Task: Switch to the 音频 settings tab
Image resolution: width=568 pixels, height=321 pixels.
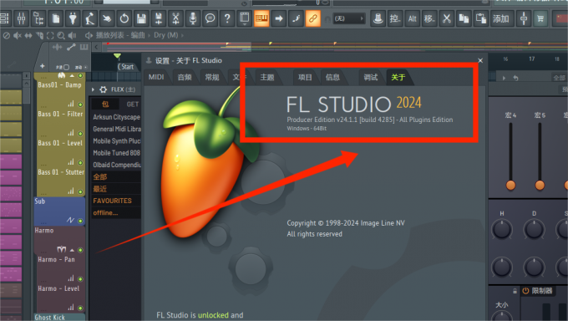Action: (x=185, y=77)
